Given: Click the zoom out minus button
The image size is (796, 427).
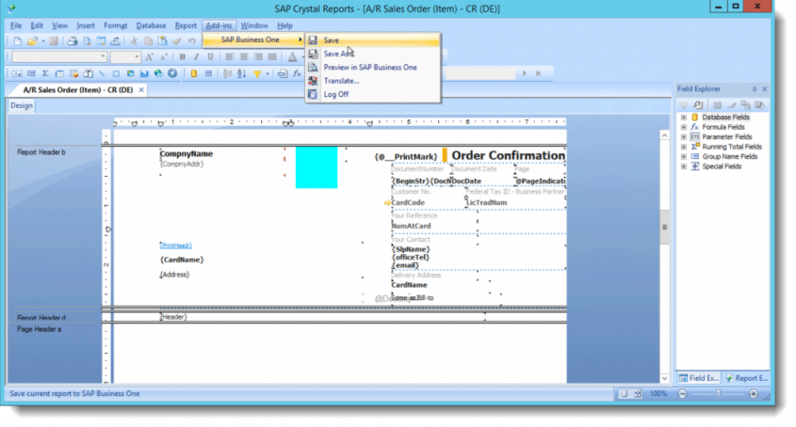Looking at the screenshot, I should tap(682, 394).
